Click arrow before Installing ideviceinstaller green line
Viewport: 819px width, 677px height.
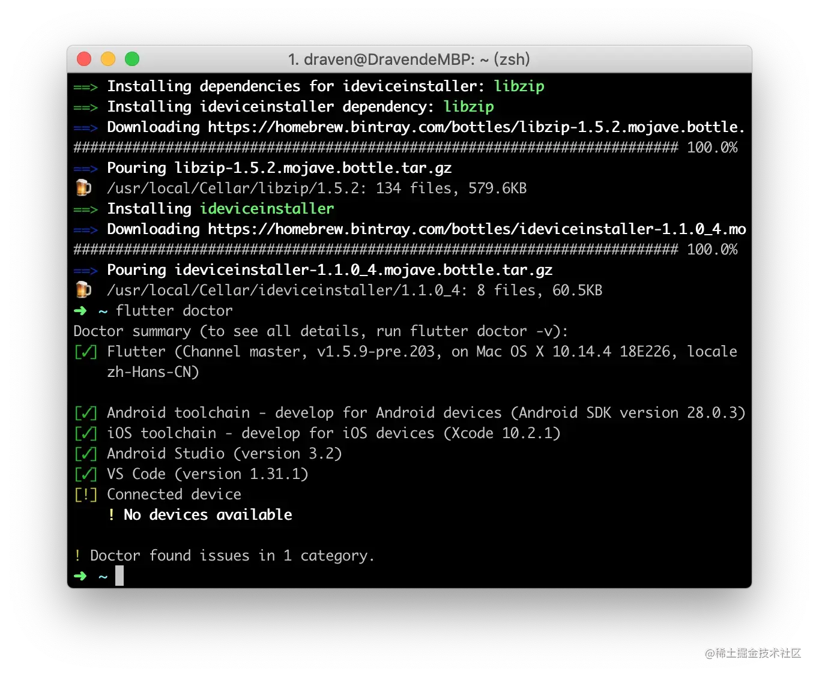pos(85,209)
